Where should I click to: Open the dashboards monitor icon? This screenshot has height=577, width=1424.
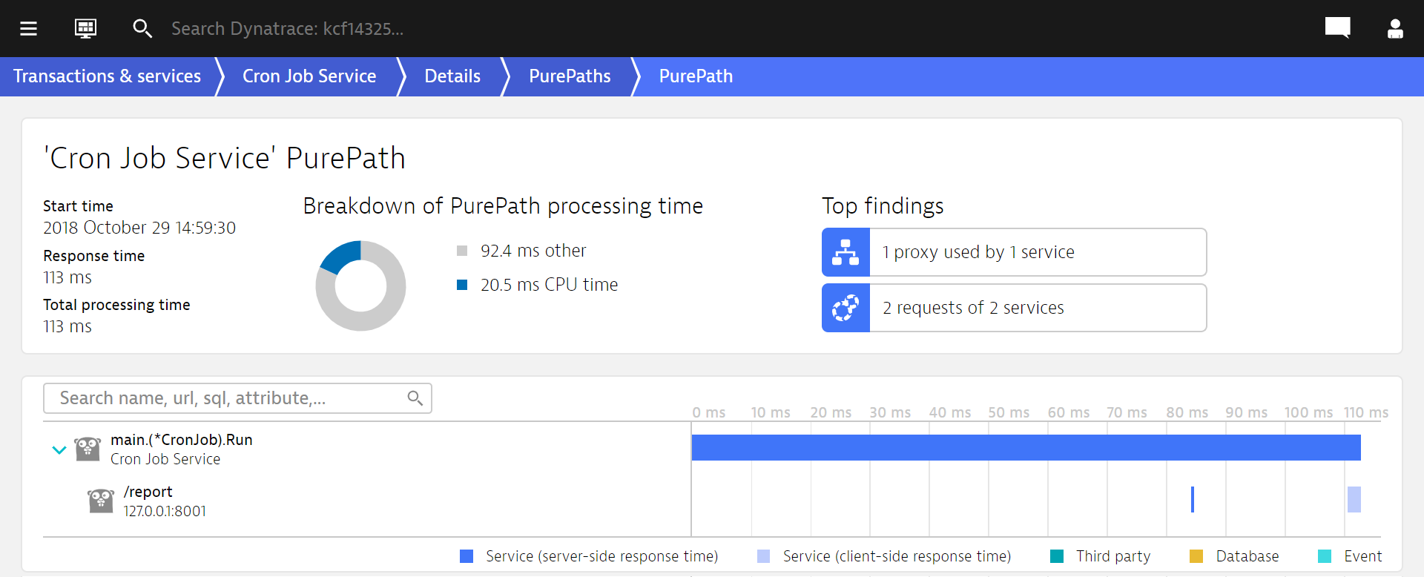85,29
